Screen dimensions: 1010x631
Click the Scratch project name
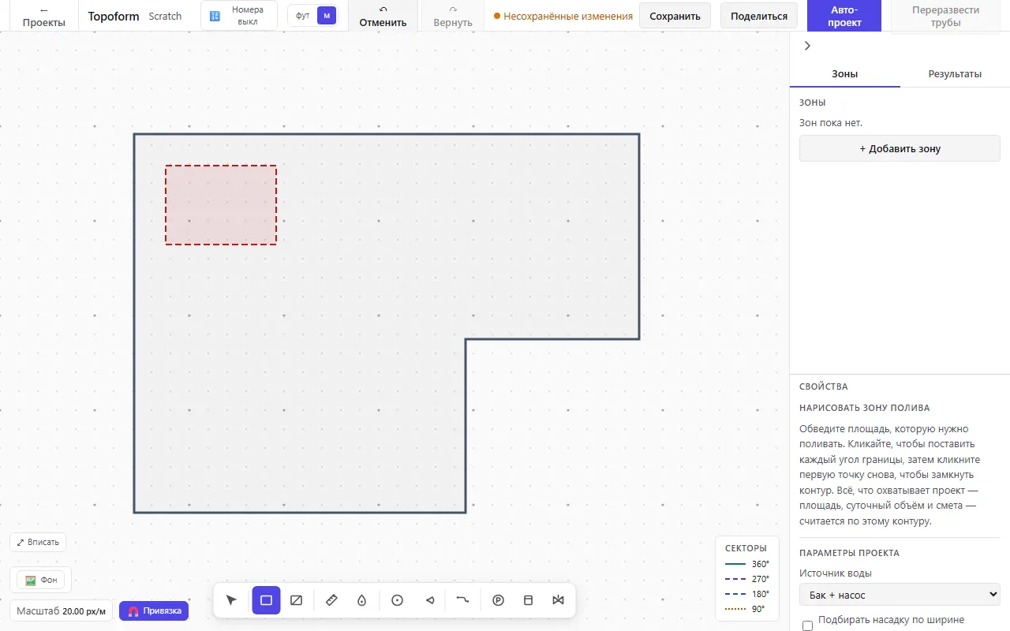[165, 16]
